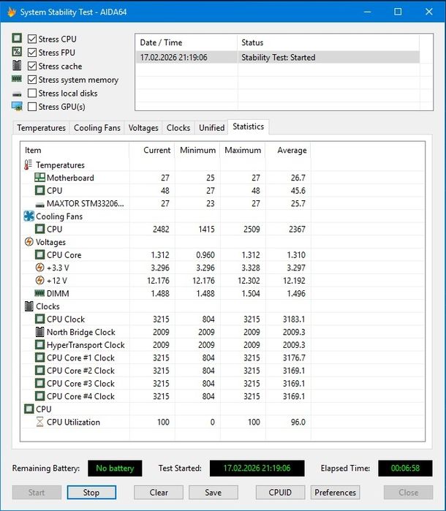
Task: Click the lightning icon beside +3.3 V
Action: click(x=39, y=268)
